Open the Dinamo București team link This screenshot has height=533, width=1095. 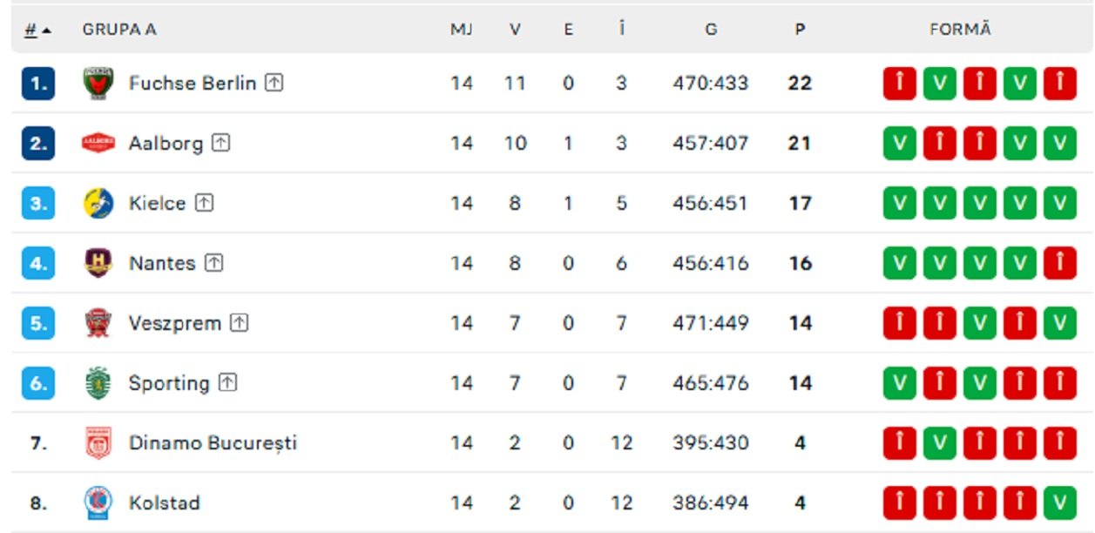213,443
